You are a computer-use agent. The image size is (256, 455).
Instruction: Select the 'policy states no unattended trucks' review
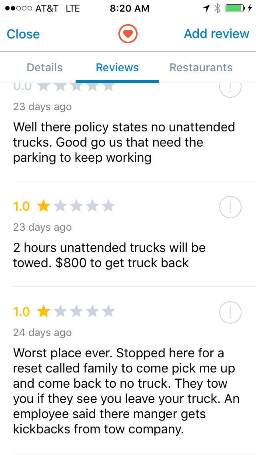point(124,142)
